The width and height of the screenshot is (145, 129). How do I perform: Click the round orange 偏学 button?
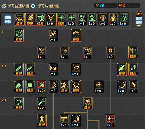(x=139, y=14)
